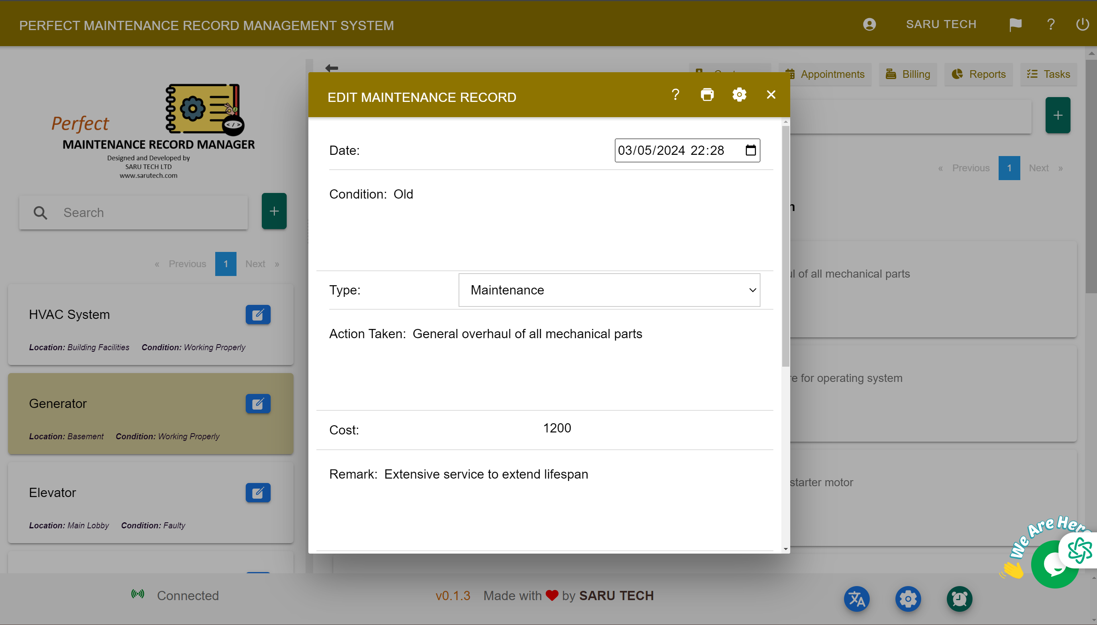
Task: Click the dialog vertical scrollbar
Action: point(785,246)
